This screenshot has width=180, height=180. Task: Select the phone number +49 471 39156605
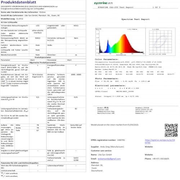[161, 159]
